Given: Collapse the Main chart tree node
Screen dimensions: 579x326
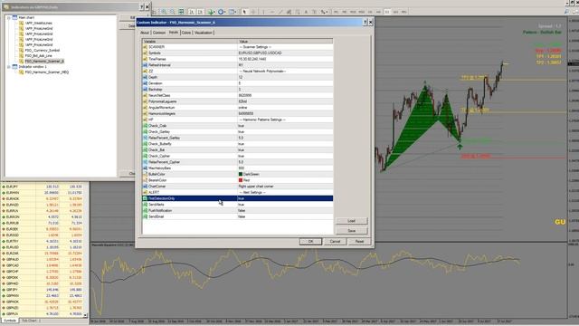Looking at the screenshot, I should point(9,17).
